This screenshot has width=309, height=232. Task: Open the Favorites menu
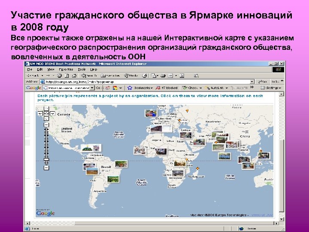point(66,70)
